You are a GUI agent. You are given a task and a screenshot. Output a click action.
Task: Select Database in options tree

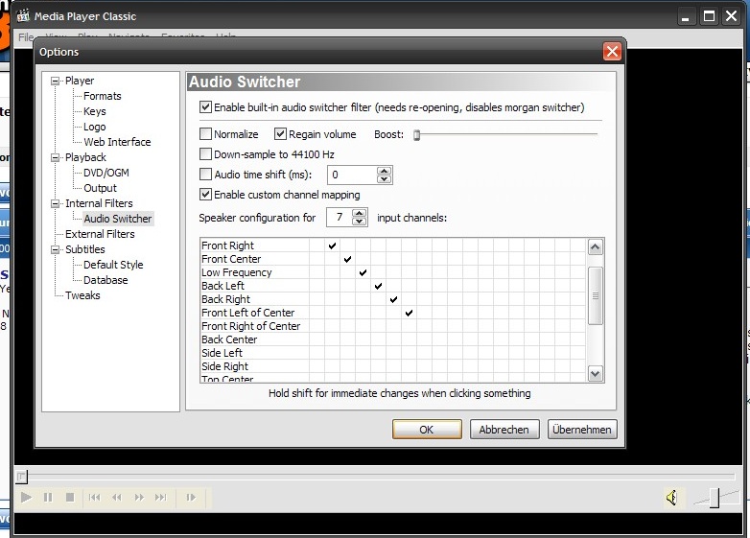coord(105,280)
